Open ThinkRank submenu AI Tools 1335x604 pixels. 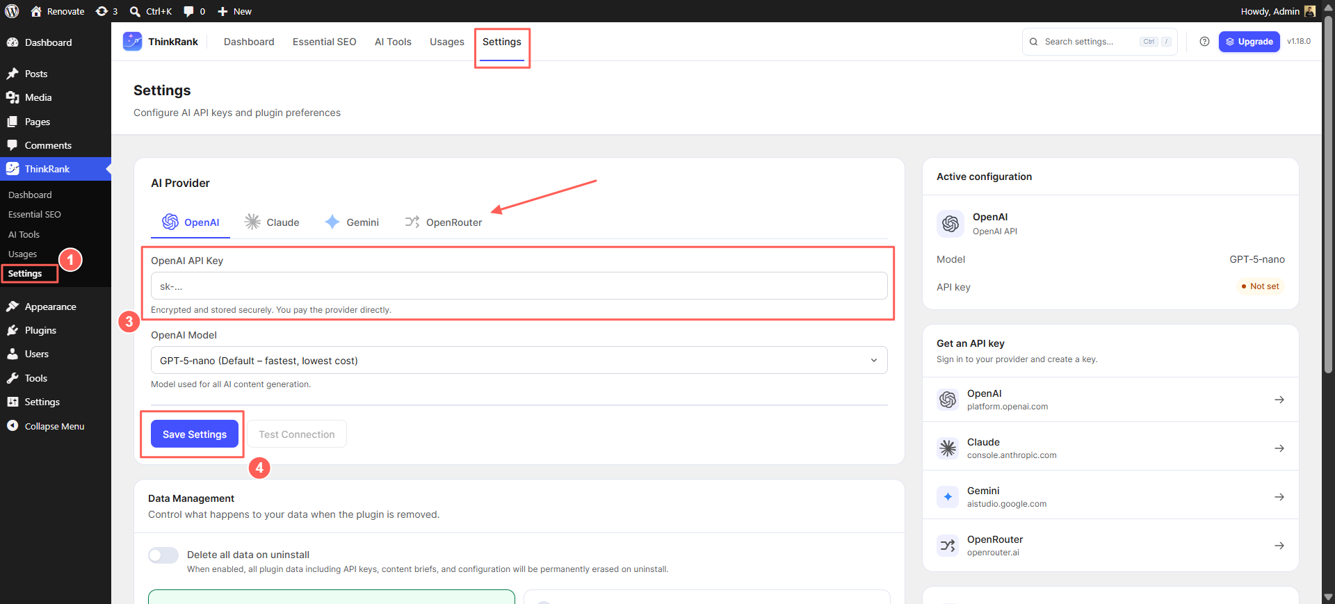coord(24,234)
